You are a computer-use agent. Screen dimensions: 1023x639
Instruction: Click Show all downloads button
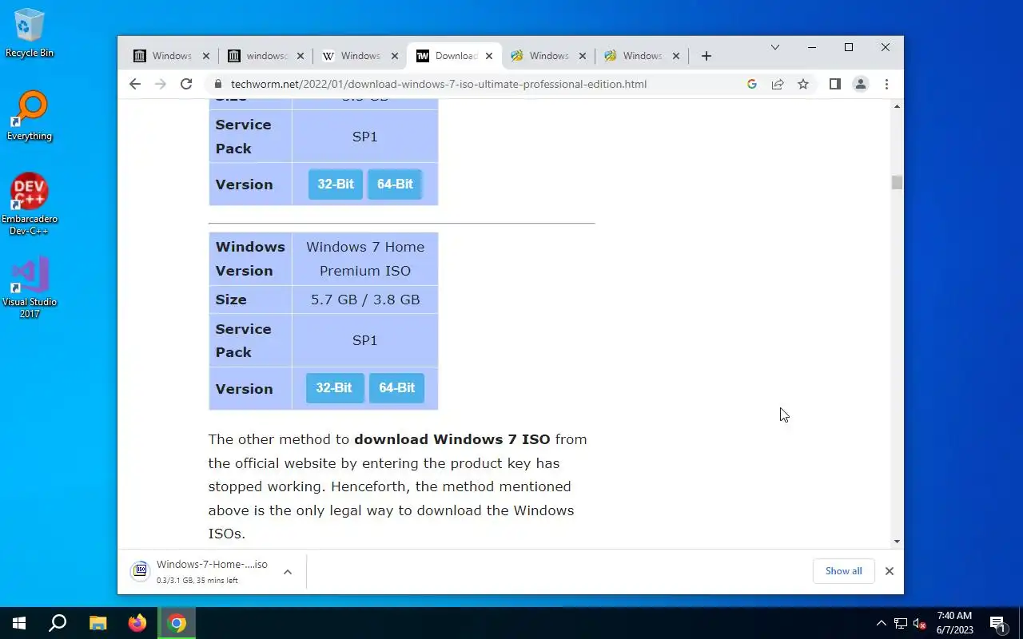point(843,571)
